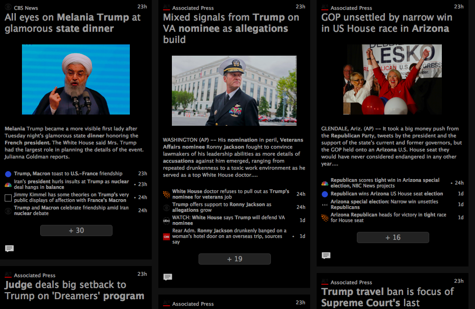Click blue circle icon beside Trump, Macron toast
Screen dimensions: 475x309
coord(8,174)
